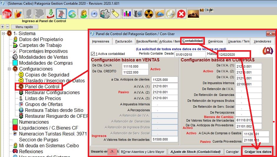
Task: Select Grupos de Ofertas tree item
Action: [x=44, y=104]
